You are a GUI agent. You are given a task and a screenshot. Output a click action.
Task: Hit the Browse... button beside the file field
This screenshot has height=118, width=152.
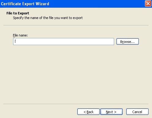(x=128, y=42)
